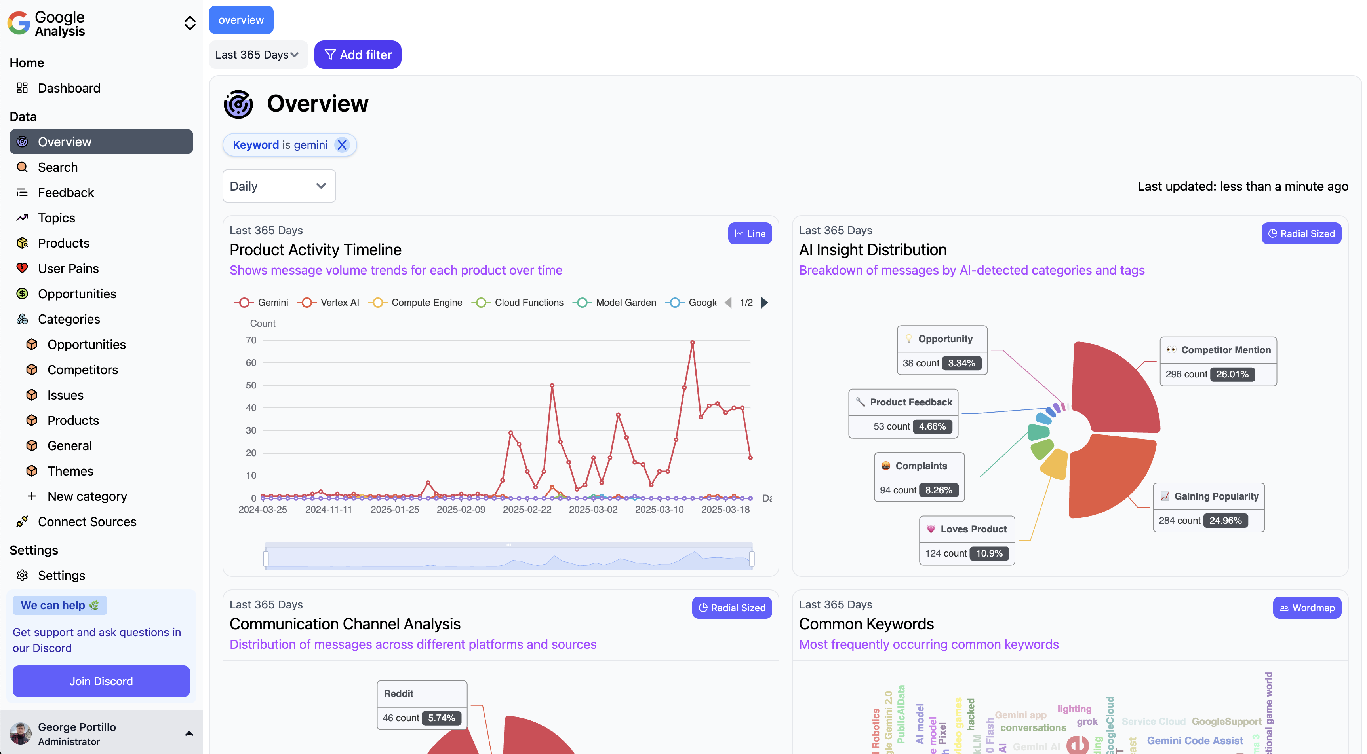Open the Last 365 Days dropdown

(x=258, y=55)
